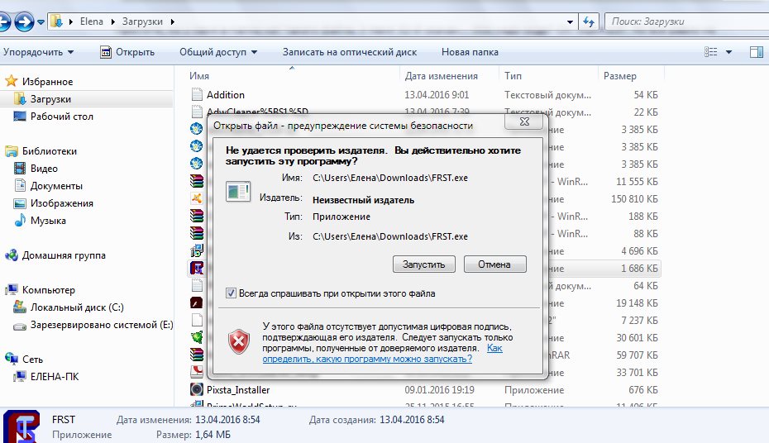The height and width of the screenshot is (443, 769).
Task: Open the view options dropdown arrow
Action: 728,52
